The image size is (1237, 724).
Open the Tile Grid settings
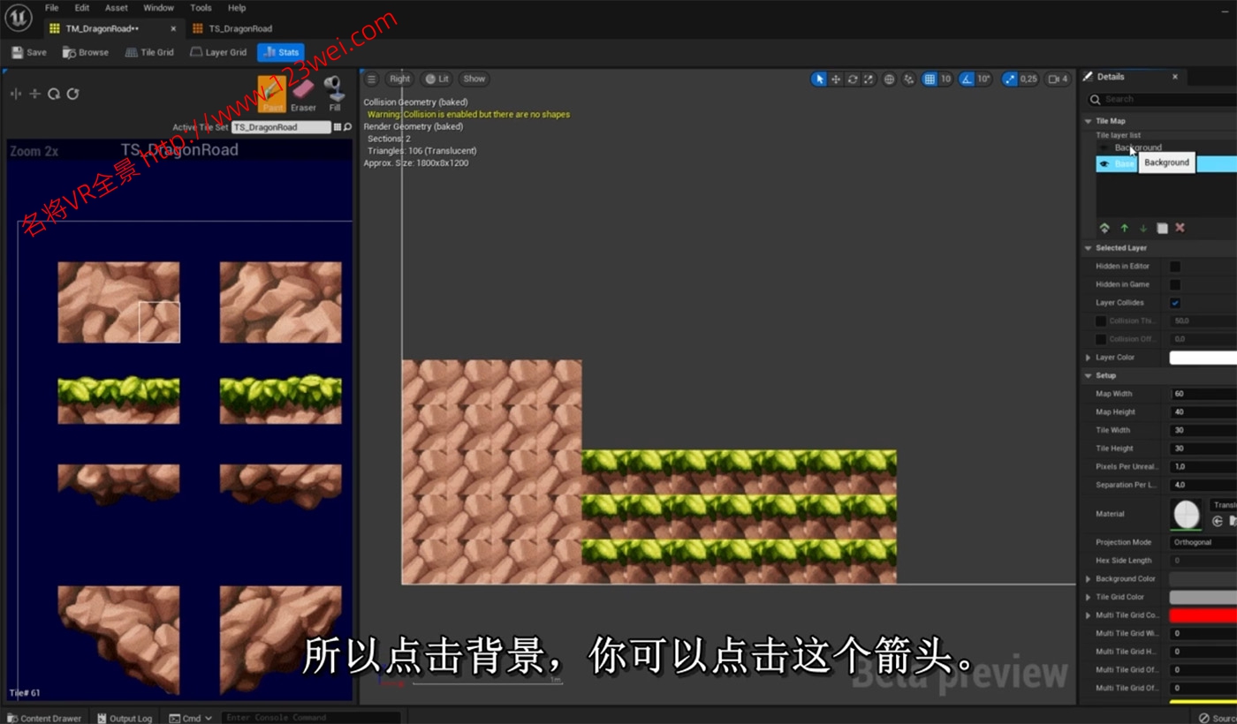pos(148,52)
